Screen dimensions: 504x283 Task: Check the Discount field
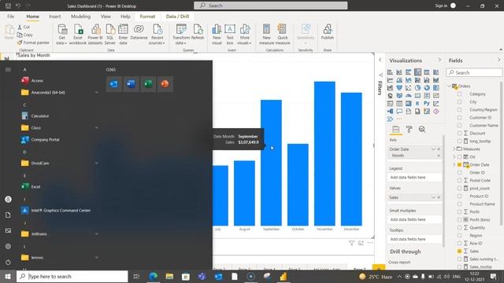(x=459, y=133)
